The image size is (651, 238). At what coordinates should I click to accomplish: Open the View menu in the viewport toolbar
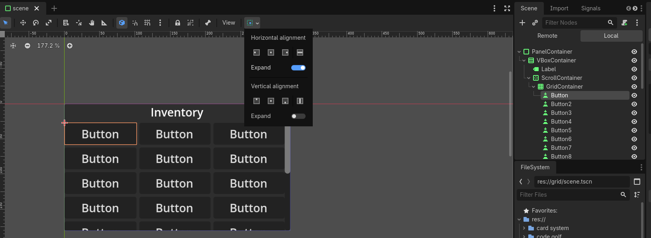pyautogui.click(x=229, y=23)
